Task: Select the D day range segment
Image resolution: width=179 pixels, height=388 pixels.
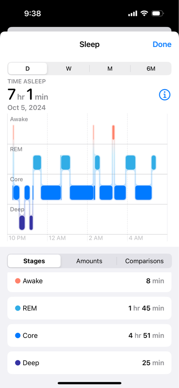Action: [28, 69]
